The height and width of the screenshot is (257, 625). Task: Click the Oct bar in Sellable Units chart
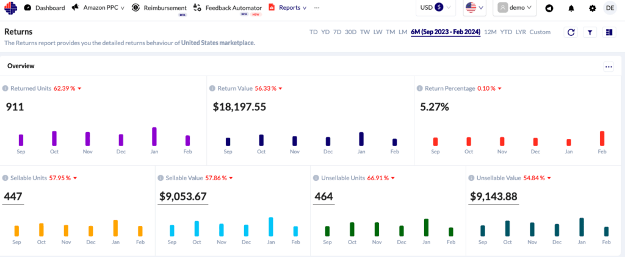(41, 230)
